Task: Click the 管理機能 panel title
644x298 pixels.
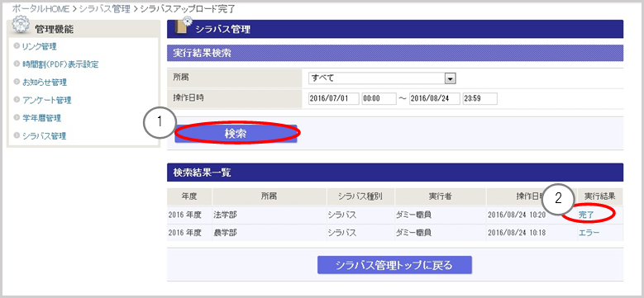Action: (x=55, y=29)
